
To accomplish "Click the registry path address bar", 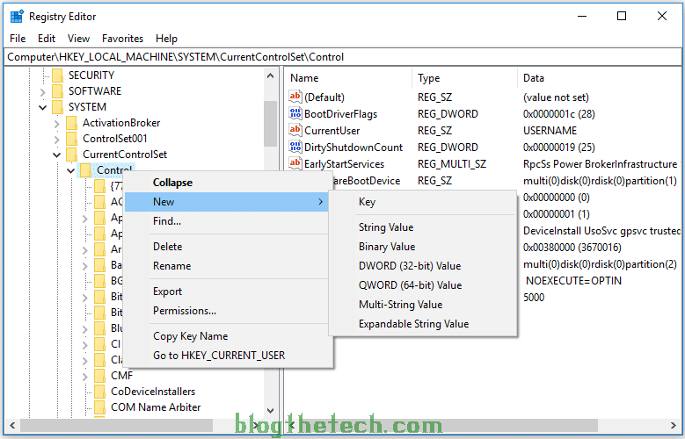I will click(342, 57).
